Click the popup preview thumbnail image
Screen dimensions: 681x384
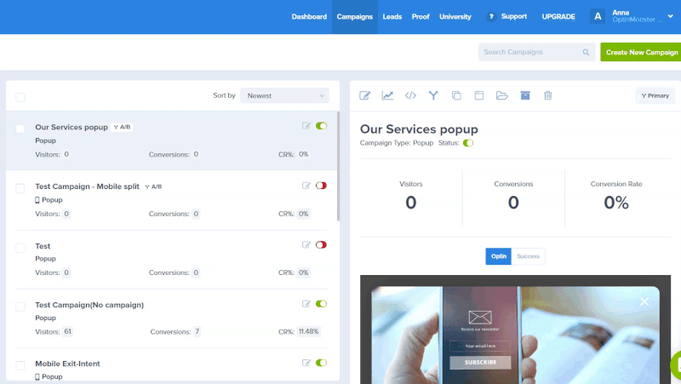tap(516, 330)
